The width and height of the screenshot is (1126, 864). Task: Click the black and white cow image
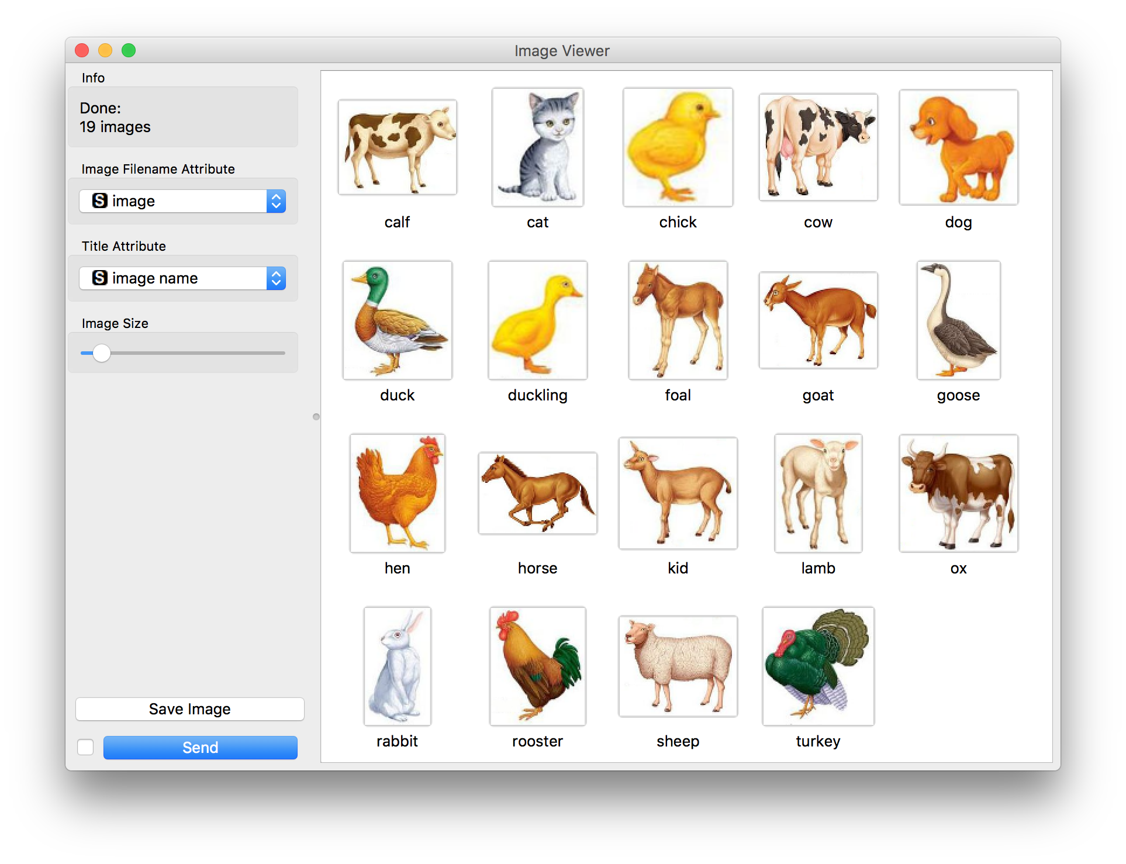[818, 147]
